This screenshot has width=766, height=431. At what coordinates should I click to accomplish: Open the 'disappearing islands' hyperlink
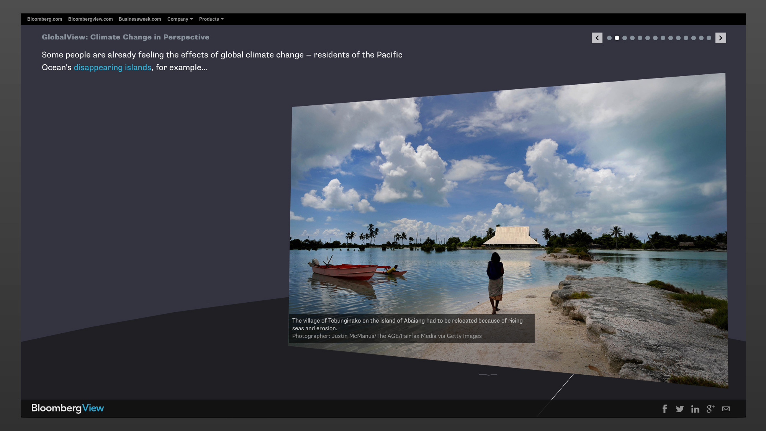[x=112, y=67]
